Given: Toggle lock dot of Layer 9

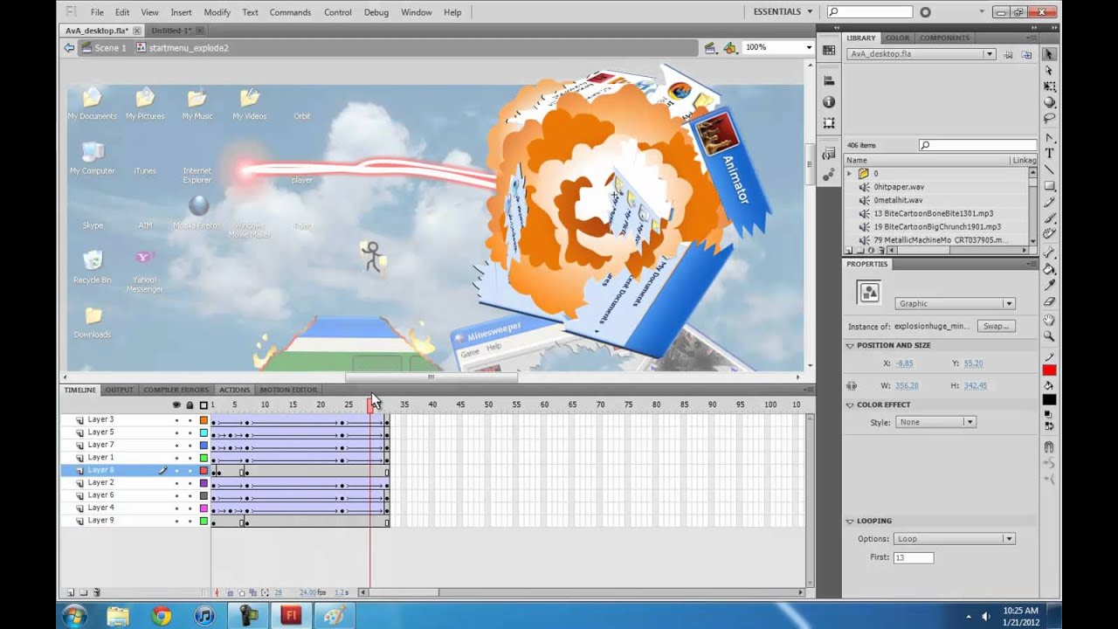Looking at the screenshot, I should [x=190, y=522].
